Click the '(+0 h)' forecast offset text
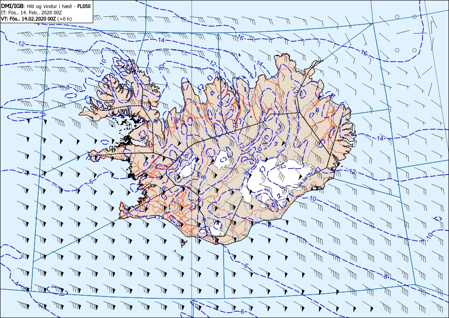The height and width of the screenshot is (318, 449). click(64, 19)
